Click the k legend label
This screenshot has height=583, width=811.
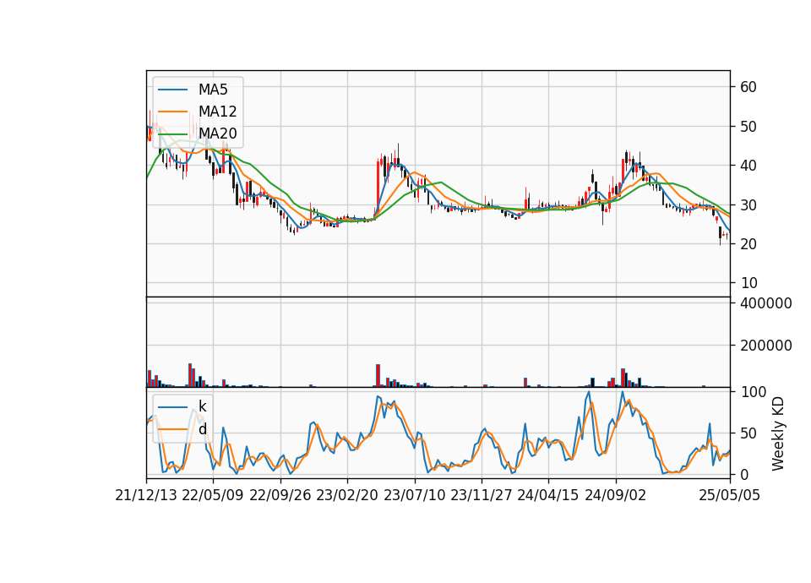202,406
